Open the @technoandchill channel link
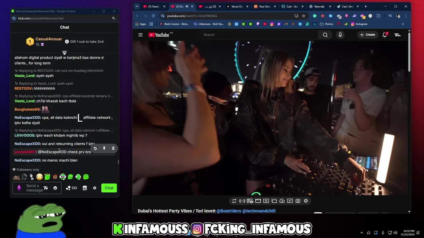The image size is (424, 238). pos(259,211)
